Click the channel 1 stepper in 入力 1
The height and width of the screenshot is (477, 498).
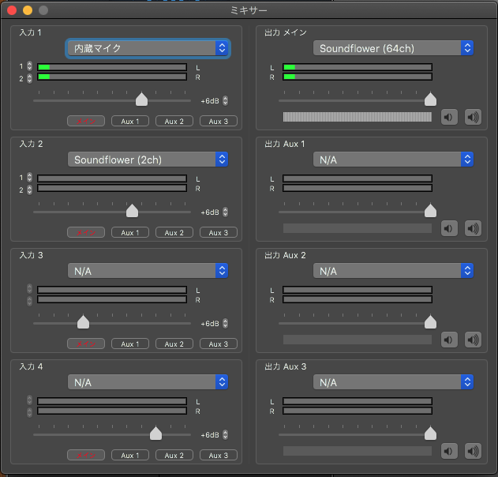pos(30,66)
